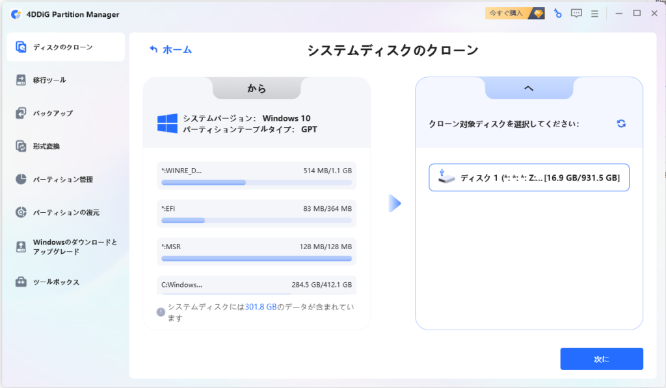
Task: Click the ツールボックス toolbox icon
Action: point(21,282)
